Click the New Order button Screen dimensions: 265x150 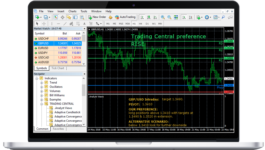coord(97,17)
